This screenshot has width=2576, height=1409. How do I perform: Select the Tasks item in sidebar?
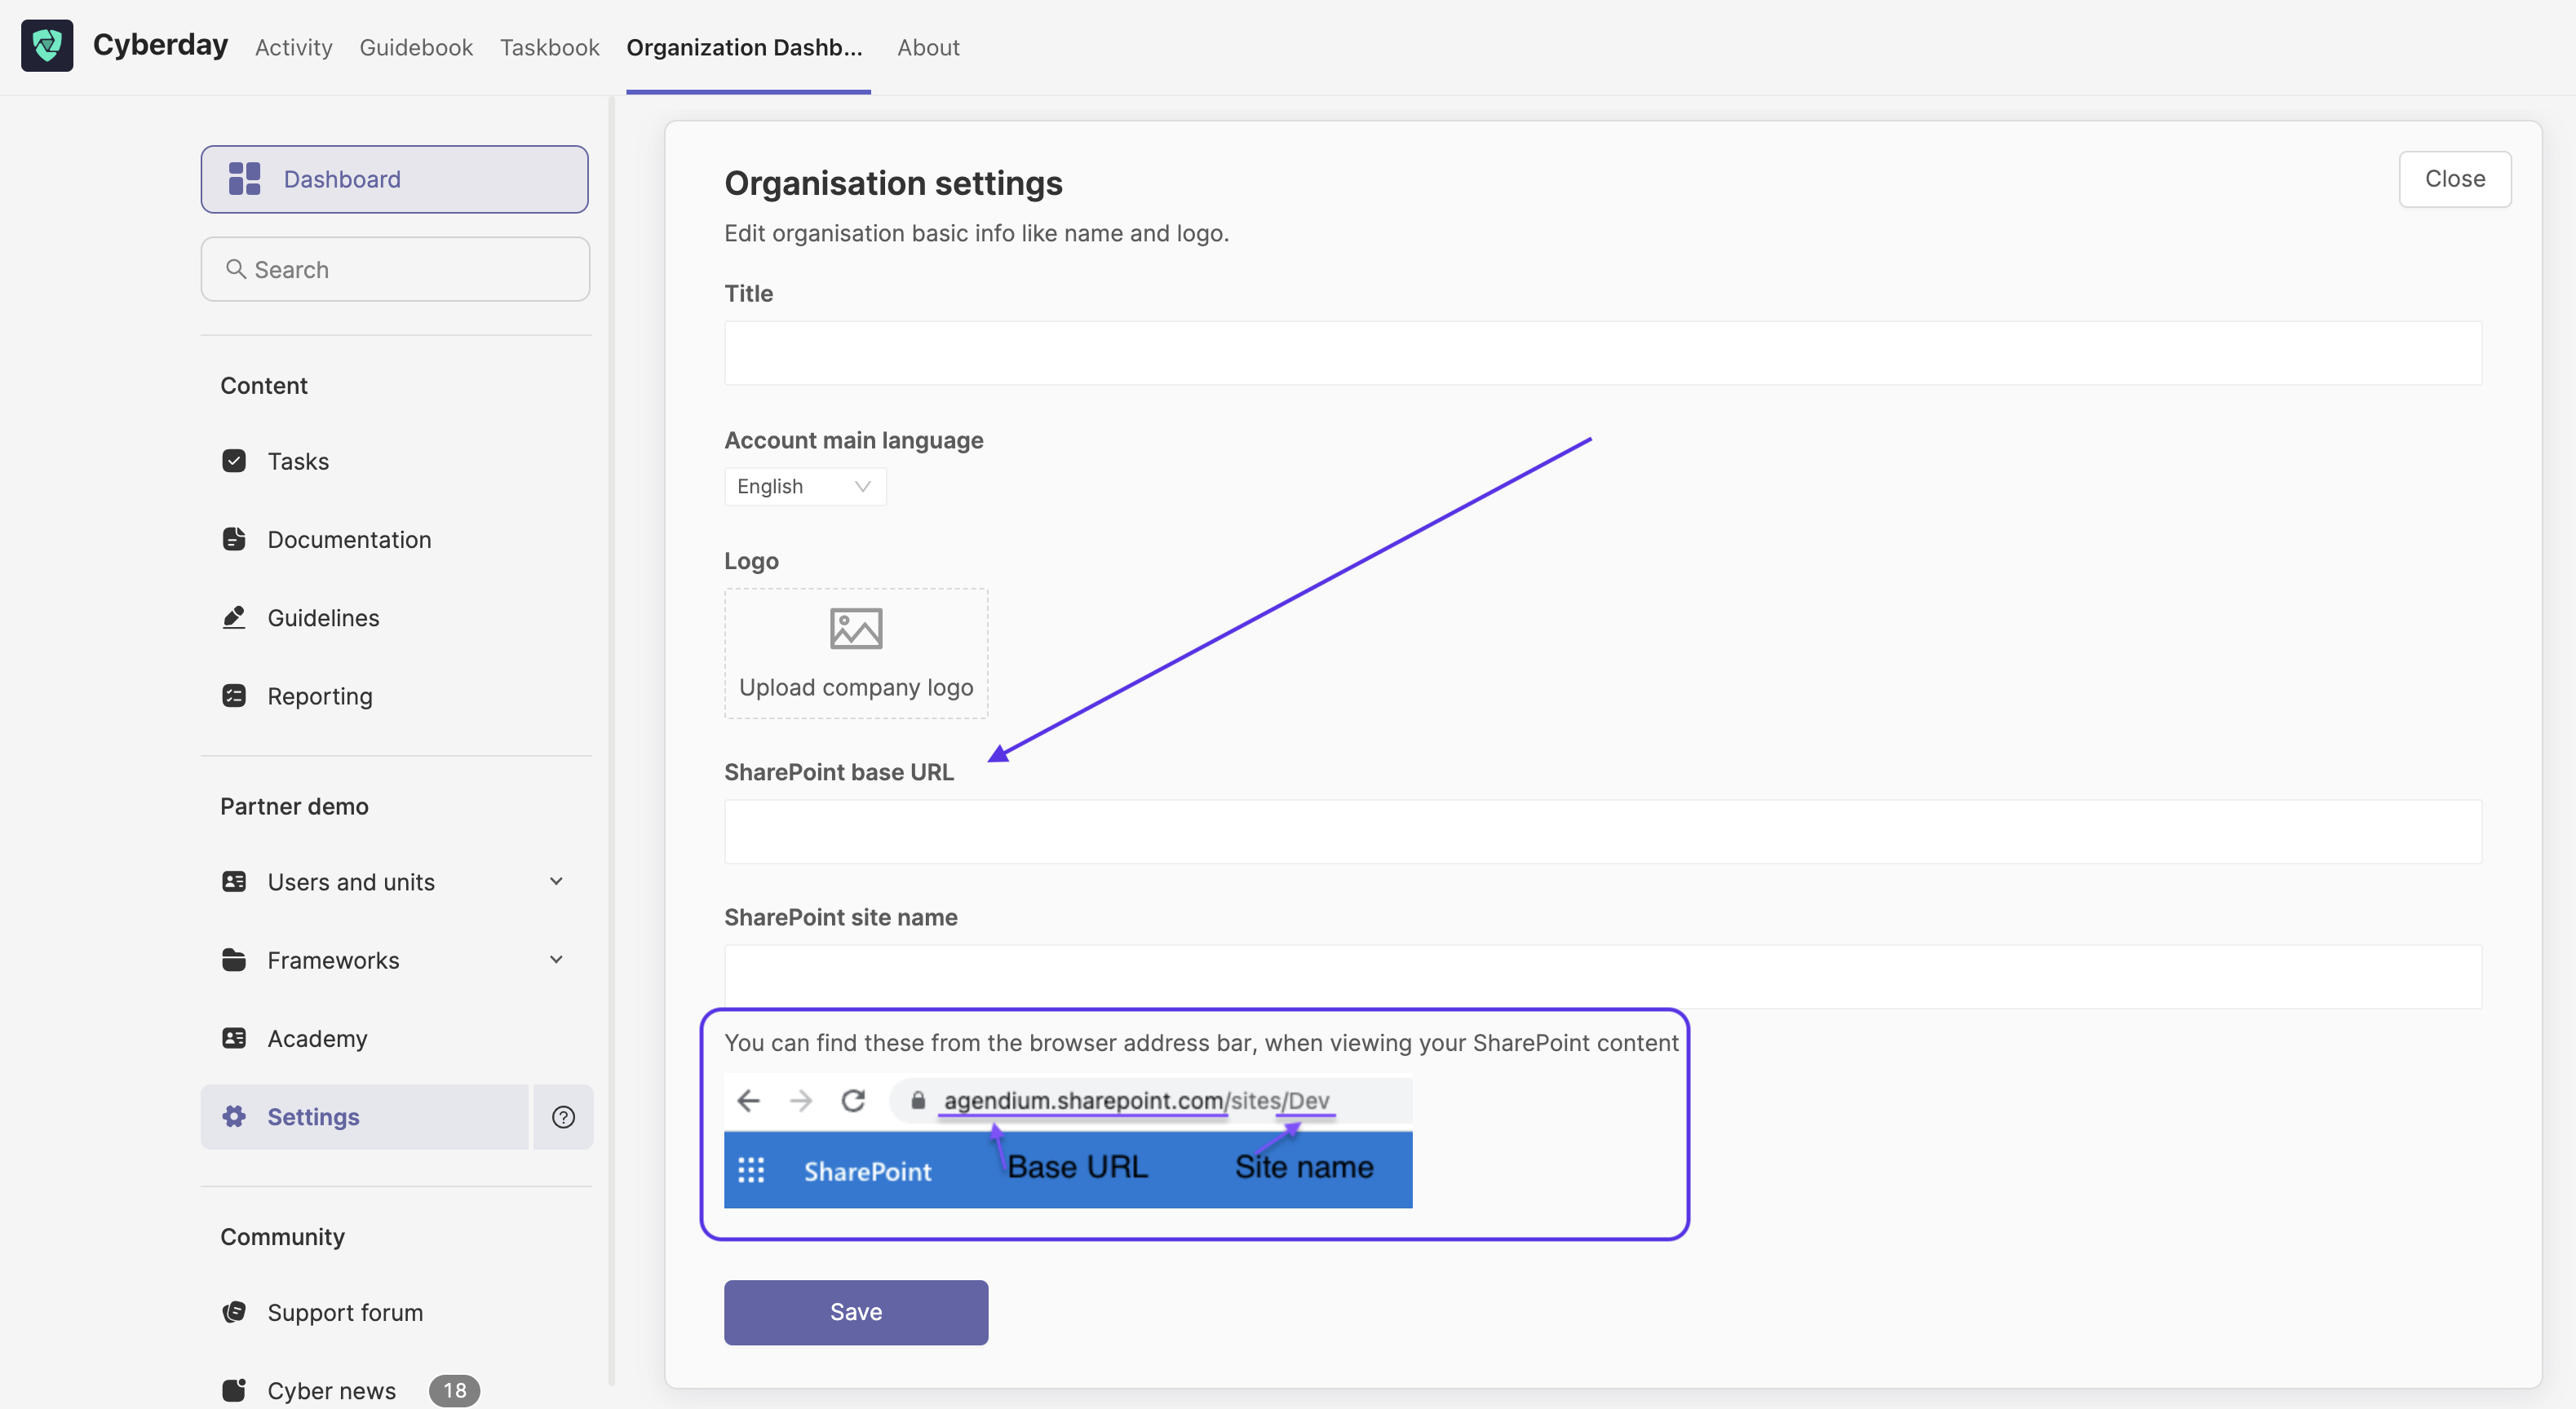click(x=297, y=461)
